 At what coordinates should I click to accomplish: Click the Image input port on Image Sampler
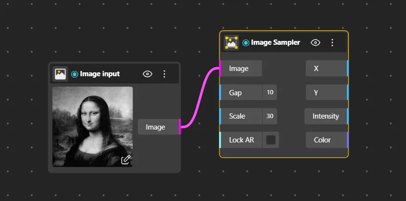point(220,69)
